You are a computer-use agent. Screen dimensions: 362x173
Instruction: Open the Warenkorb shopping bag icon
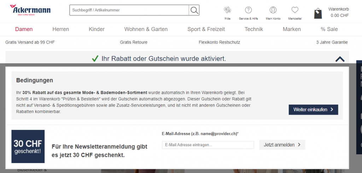tap(318, 13)
